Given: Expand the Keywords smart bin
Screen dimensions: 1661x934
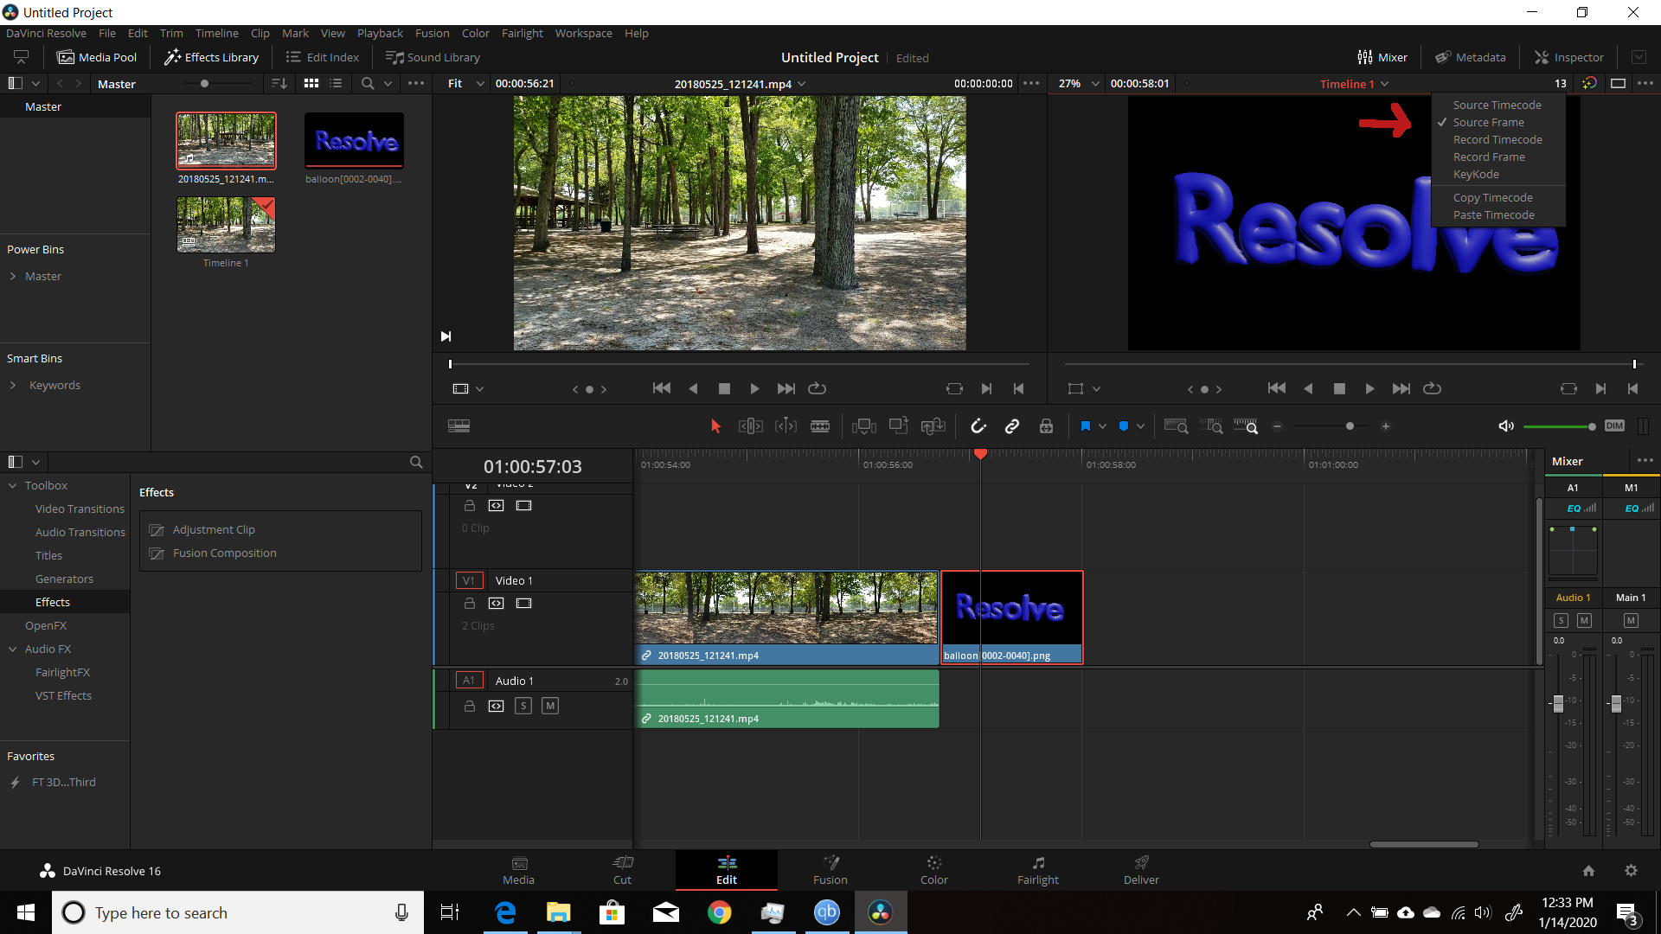Looking at the screenshot, I should point(13,385).
